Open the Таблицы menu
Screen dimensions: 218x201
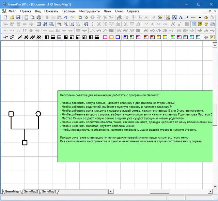tap(69, 11)
